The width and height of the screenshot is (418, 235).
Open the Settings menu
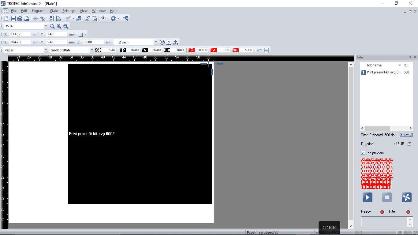click(69, 11)
